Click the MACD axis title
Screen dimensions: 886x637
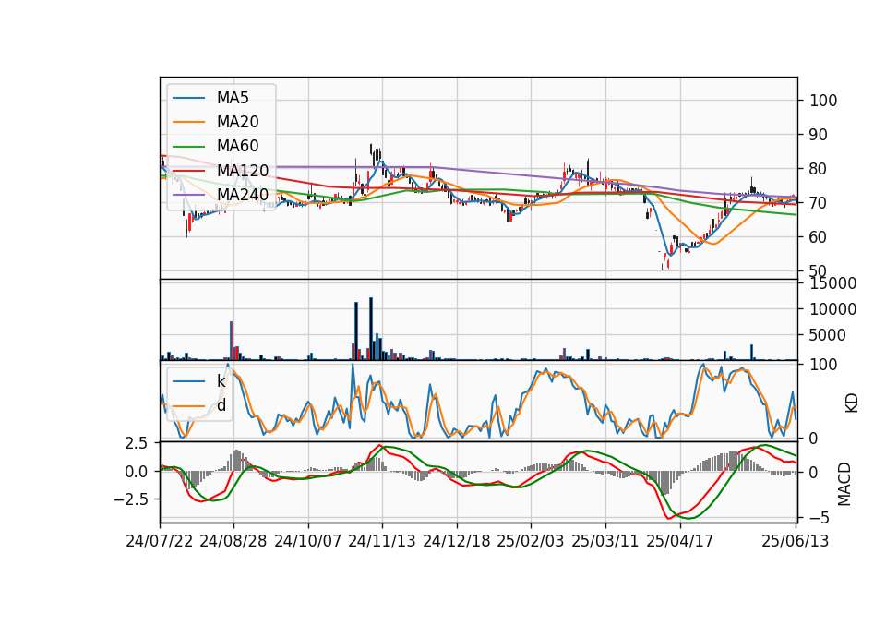[x=844, y=484]
